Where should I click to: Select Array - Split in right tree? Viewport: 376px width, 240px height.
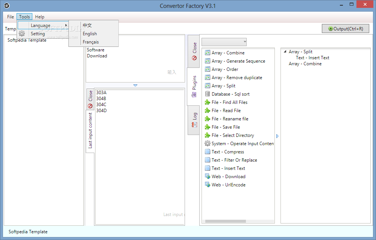pos(300,52)
